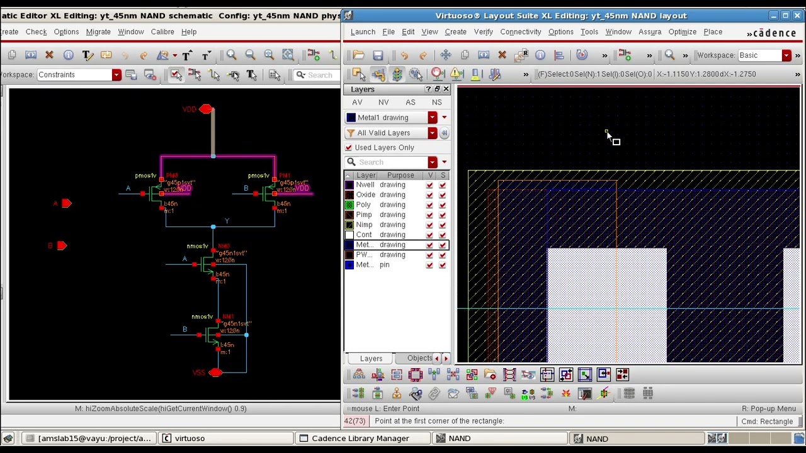Click the Select Labels (T cursor) icon in schematic window
The height and width of the screenshot is (453, 806).
[x=251, y=75]
